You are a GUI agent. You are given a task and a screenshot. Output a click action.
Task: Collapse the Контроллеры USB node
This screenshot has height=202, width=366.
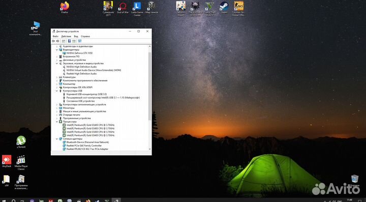pyautogui.click(x=57, y=91)
